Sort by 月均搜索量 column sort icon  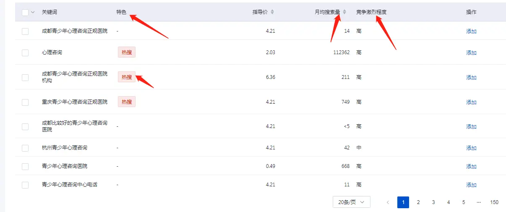point(344,12)
